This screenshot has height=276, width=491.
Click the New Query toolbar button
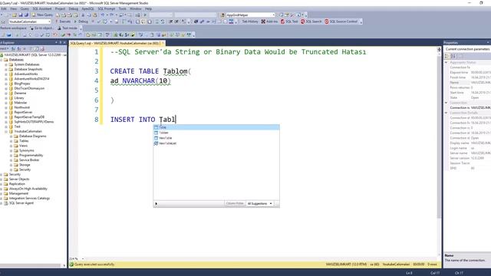click(42, 15)
